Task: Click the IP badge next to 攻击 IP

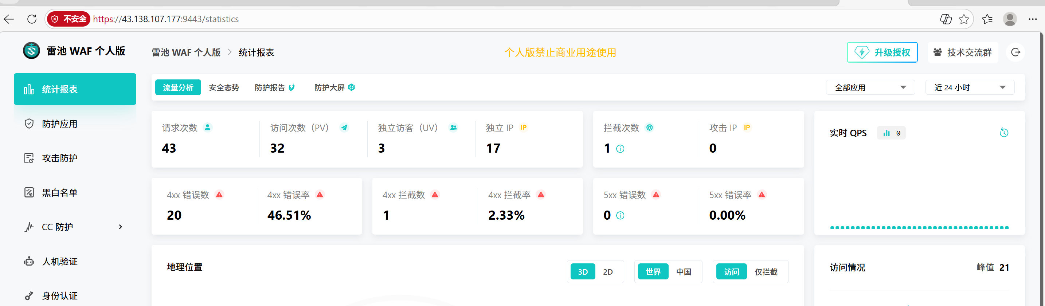Action: click(x=747, y=127)
